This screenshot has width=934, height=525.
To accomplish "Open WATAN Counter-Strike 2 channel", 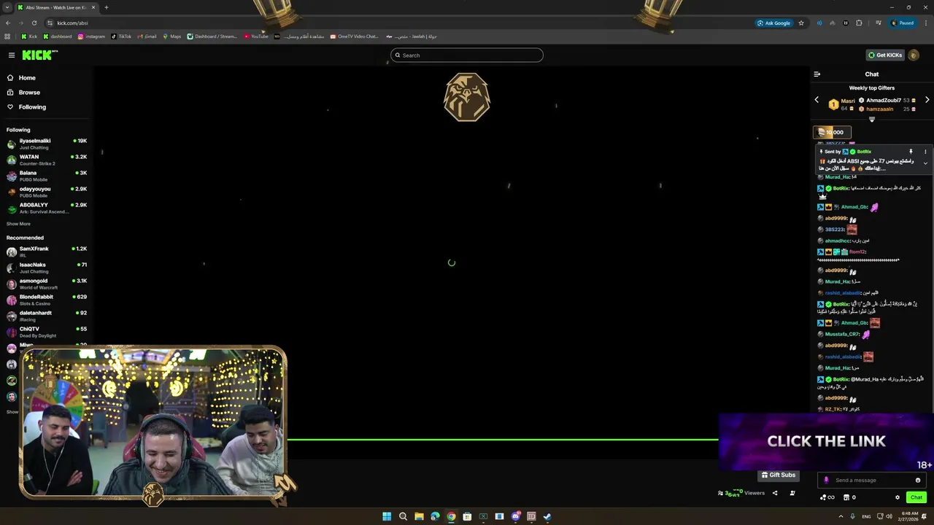I will click(x=47, y=160).
